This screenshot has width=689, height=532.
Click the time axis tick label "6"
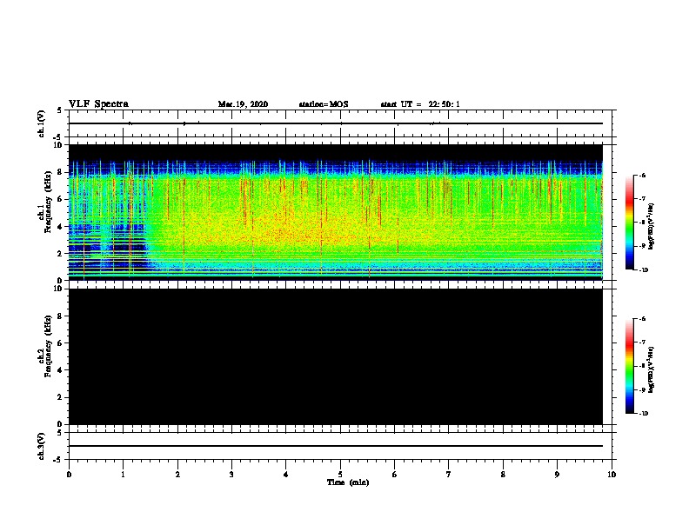[395, 474]
